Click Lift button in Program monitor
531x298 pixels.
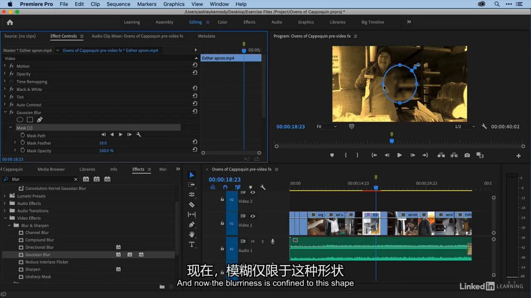tap(441, 155)
